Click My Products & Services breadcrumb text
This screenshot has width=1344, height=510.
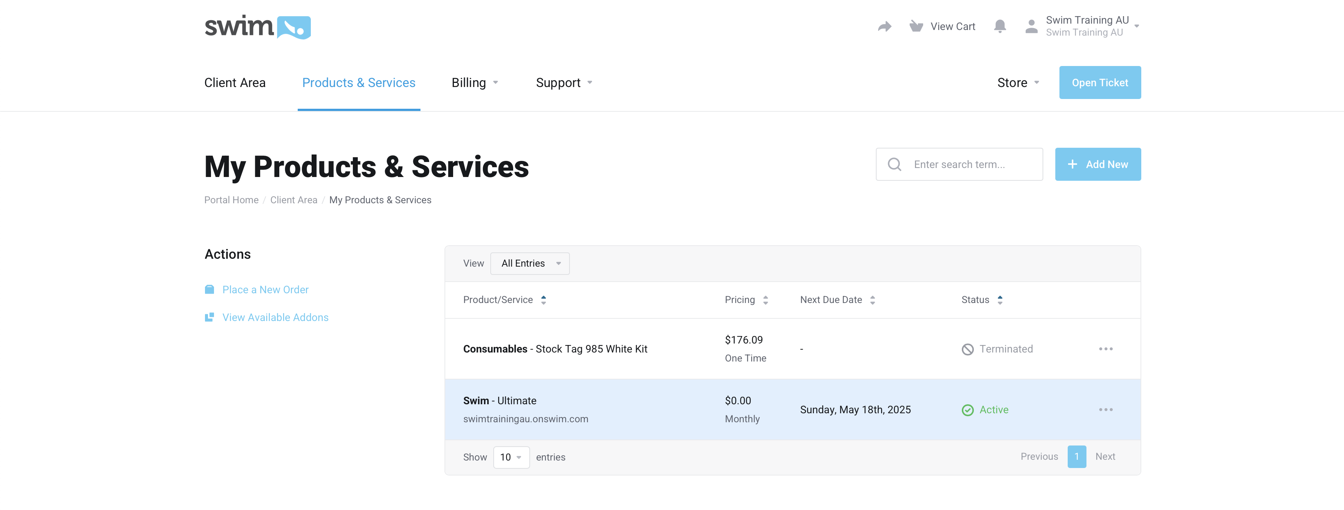coord(380,200)
